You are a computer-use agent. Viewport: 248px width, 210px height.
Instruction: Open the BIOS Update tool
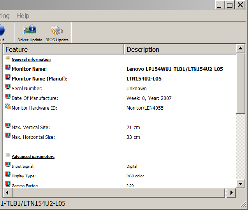click(57, 33)
